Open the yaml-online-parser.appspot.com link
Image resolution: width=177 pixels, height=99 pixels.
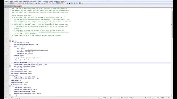(54, 32)
